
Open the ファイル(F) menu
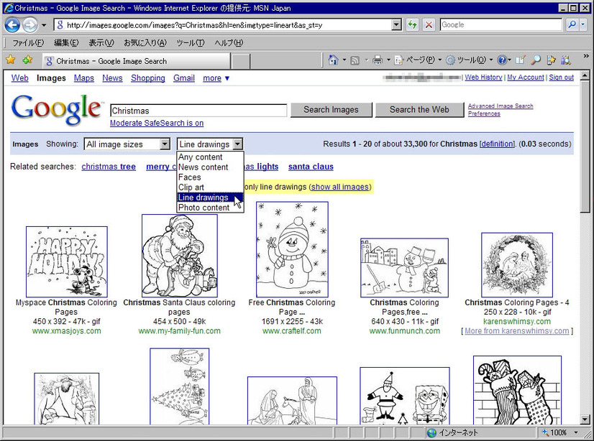pos(27,43)
